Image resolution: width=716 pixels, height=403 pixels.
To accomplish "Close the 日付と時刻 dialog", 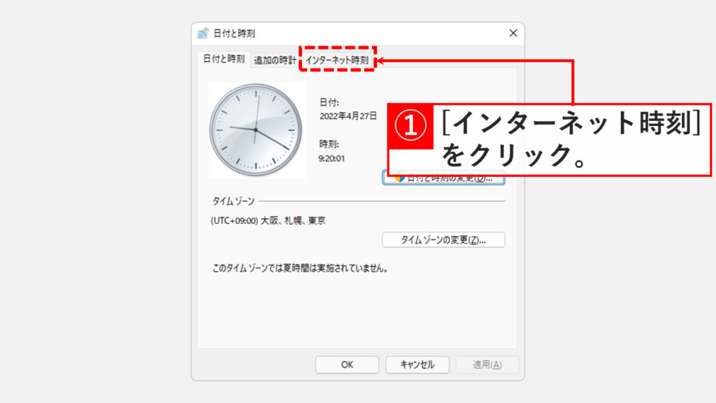I will click(x=513, y=33).
